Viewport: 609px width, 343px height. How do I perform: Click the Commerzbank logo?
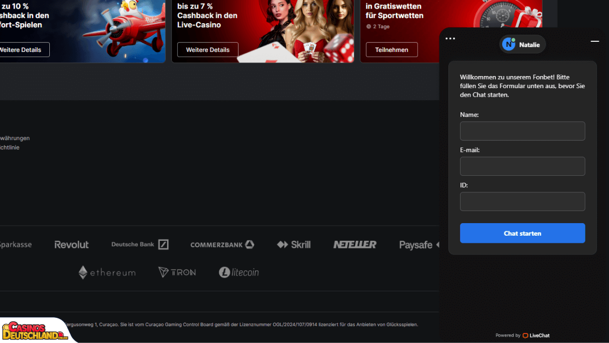222,245
